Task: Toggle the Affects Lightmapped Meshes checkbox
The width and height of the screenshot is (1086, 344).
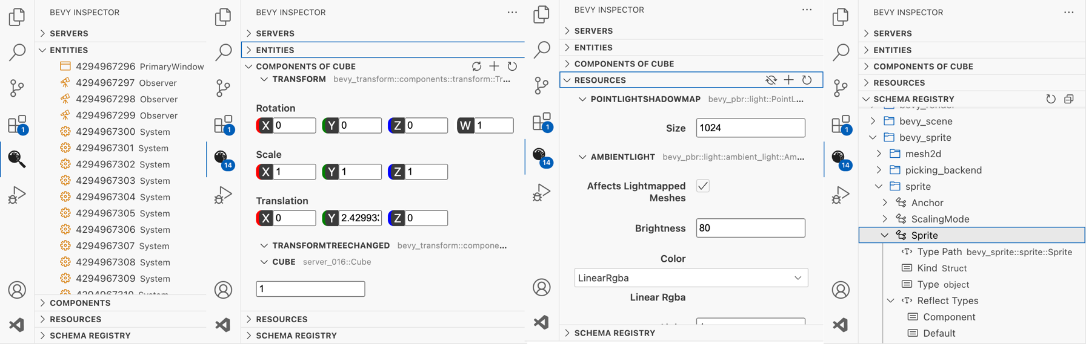Action: click(703, 186)
